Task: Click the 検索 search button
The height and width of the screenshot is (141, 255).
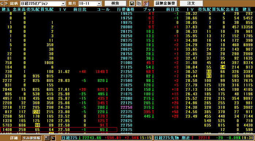Action: [x=115, y=3]
